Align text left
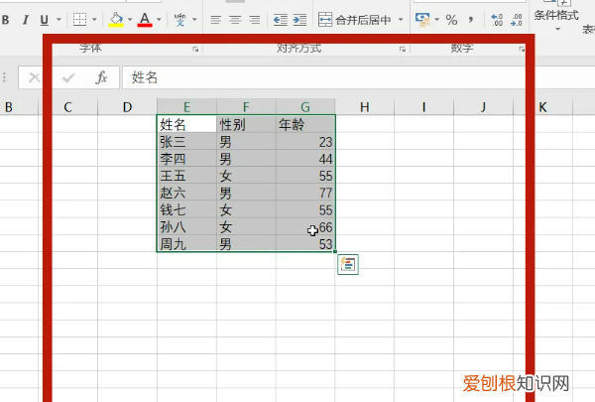 pyautogui.click(x=215, y=20)
